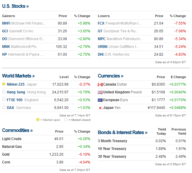192x173 pixels.
Task: Open the Commodities section heading
Action: tap(17, 130)
